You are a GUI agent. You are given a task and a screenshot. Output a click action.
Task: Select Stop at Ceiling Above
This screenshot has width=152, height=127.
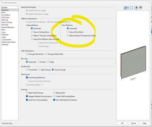pyautogui.click(x=32, y=32)
